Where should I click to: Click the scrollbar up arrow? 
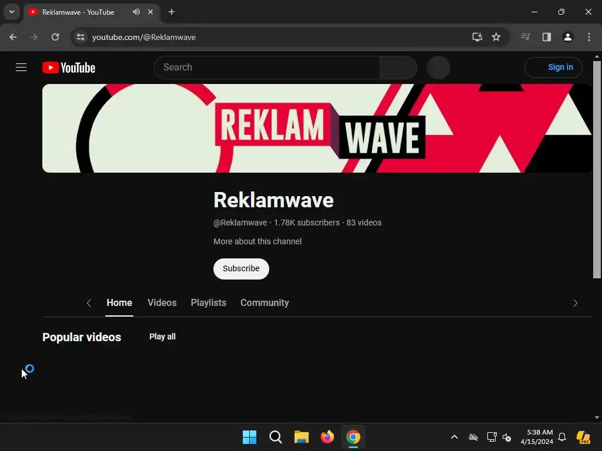click(x=597, y=56)
